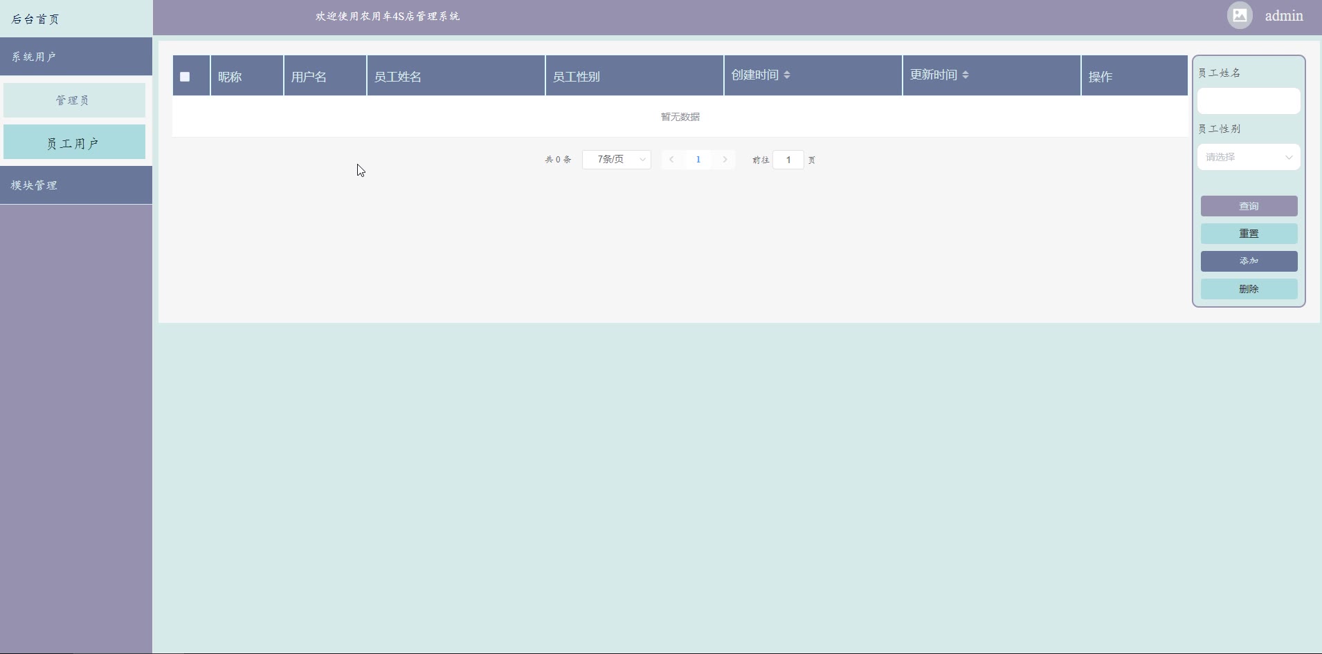
Task: Click the 员工姓名 column header
Action: pos(456,76)
